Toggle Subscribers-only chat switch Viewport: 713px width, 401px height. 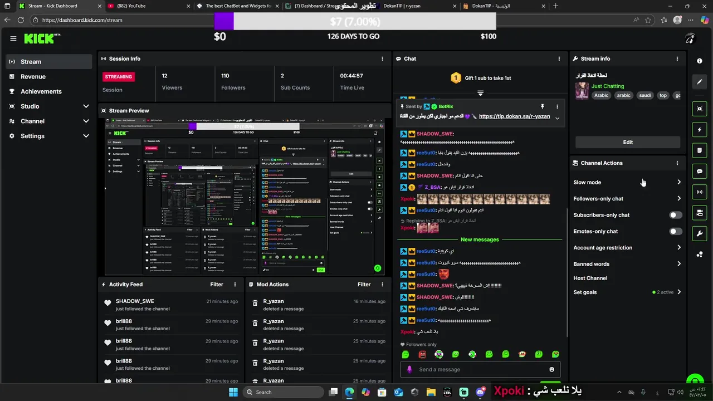pyautogui.click(x=675, y=215)
